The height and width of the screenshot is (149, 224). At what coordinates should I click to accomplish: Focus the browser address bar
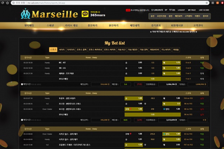110,3
